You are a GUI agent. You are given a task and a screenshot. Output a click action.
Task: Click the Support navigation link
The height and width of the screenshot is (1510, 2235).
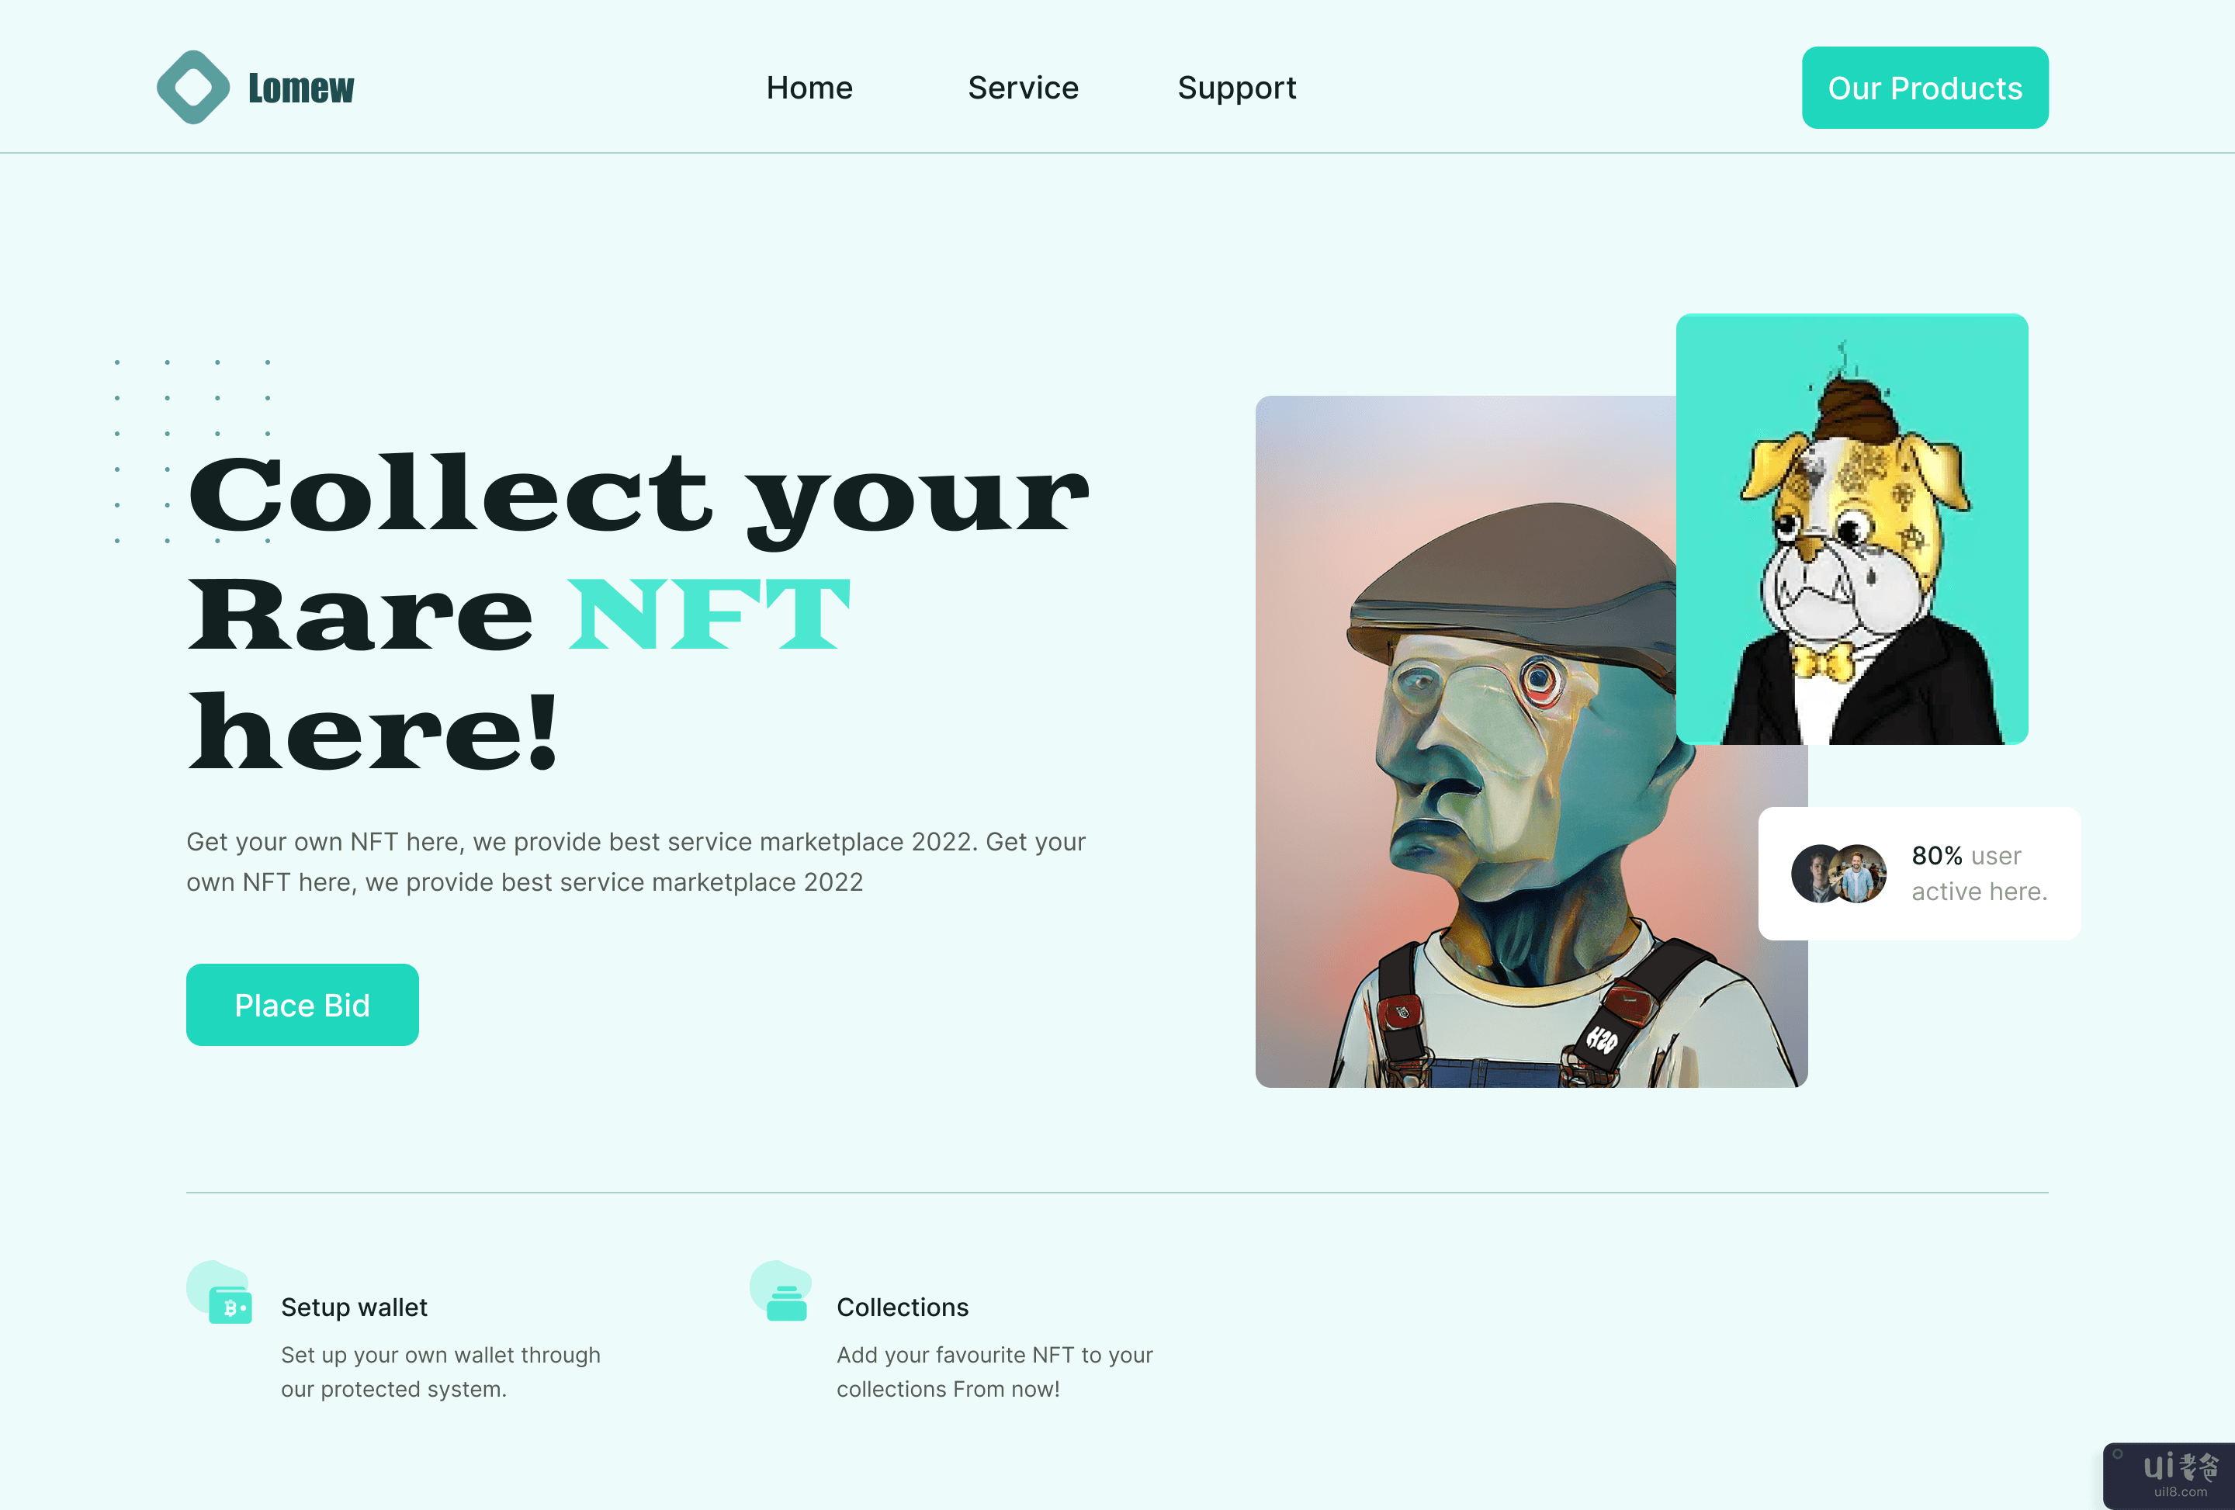(x=1239, y=86)
